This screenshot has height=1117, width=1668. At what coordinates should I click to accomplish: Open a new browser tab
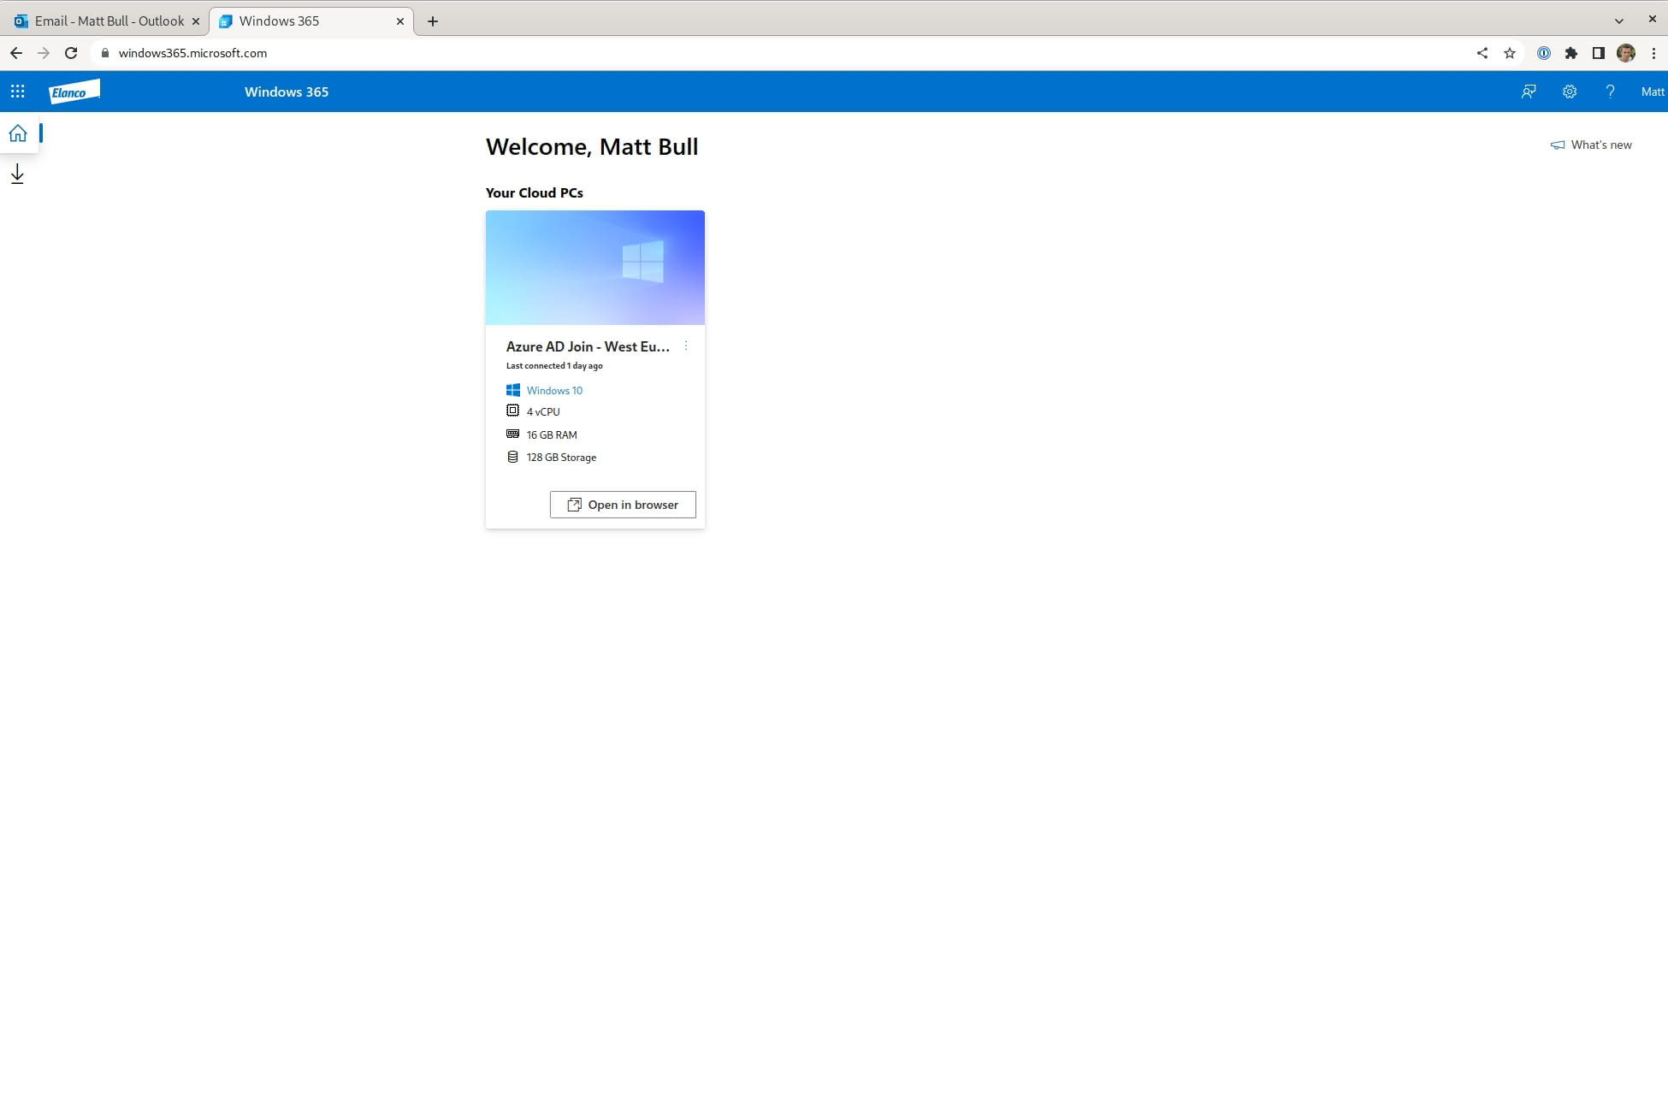[x=433, y=21]
